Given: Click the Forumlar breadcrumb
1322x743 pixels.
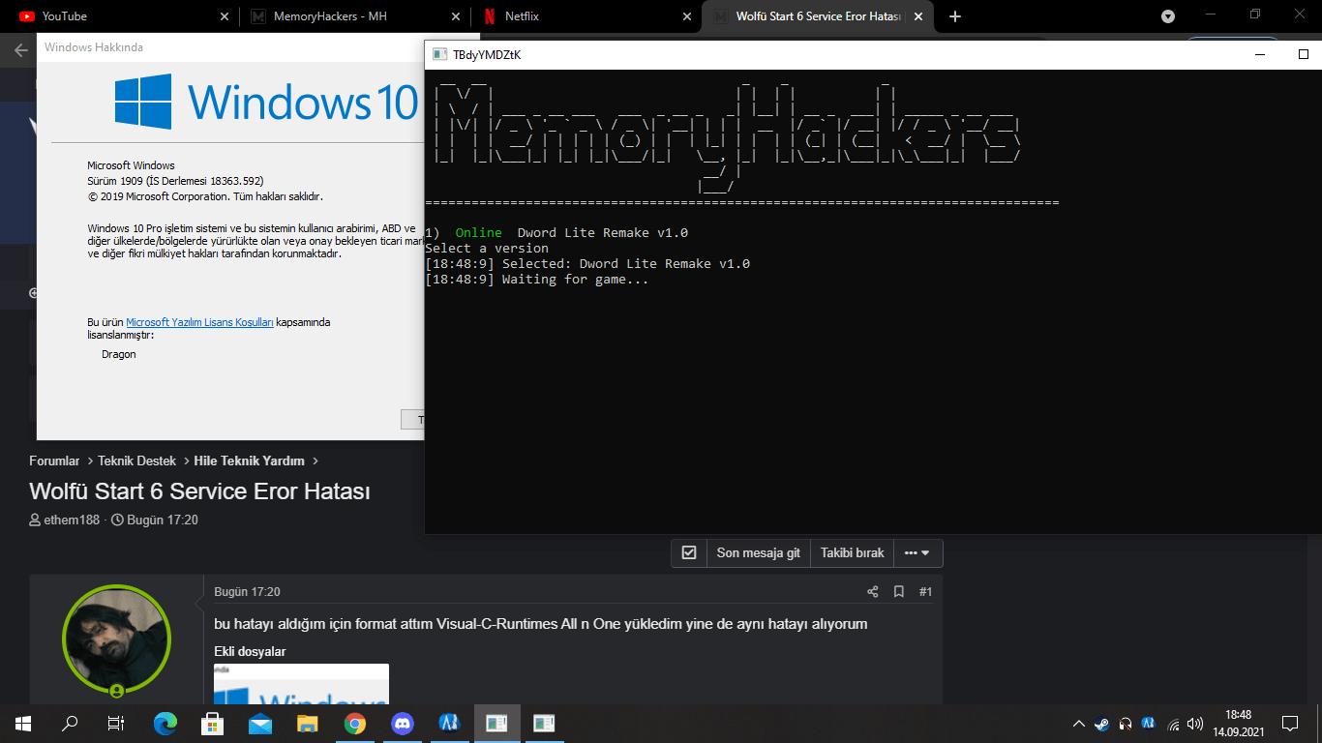Looking at the screenshot, I should coord(54,461).
